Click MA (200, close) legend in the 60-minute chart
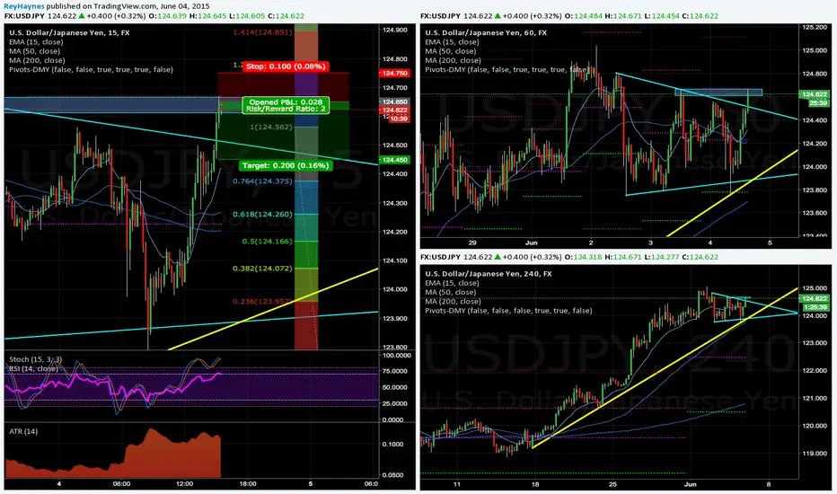The height and width of the screenshot is (494, 837). 453,60
